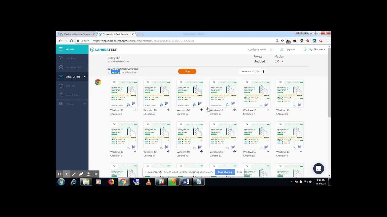Click the volume icon in system tray

(x=311, y=182)
